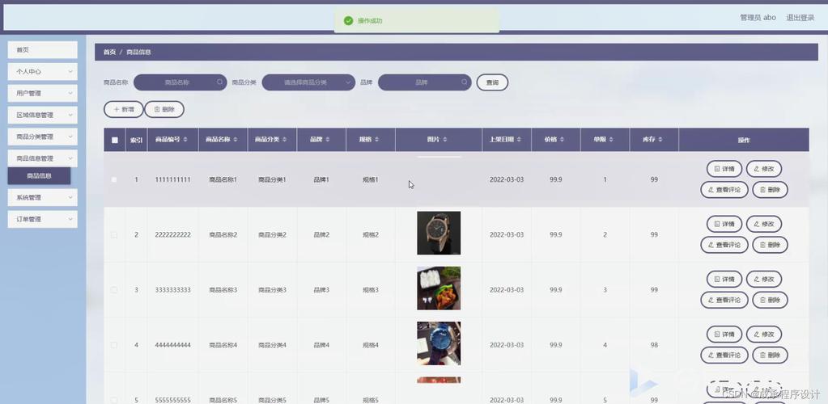The width and height of the screenshot is (828, 404).
Task: Click the watch thumbnail in row 2
Action: 439,234
